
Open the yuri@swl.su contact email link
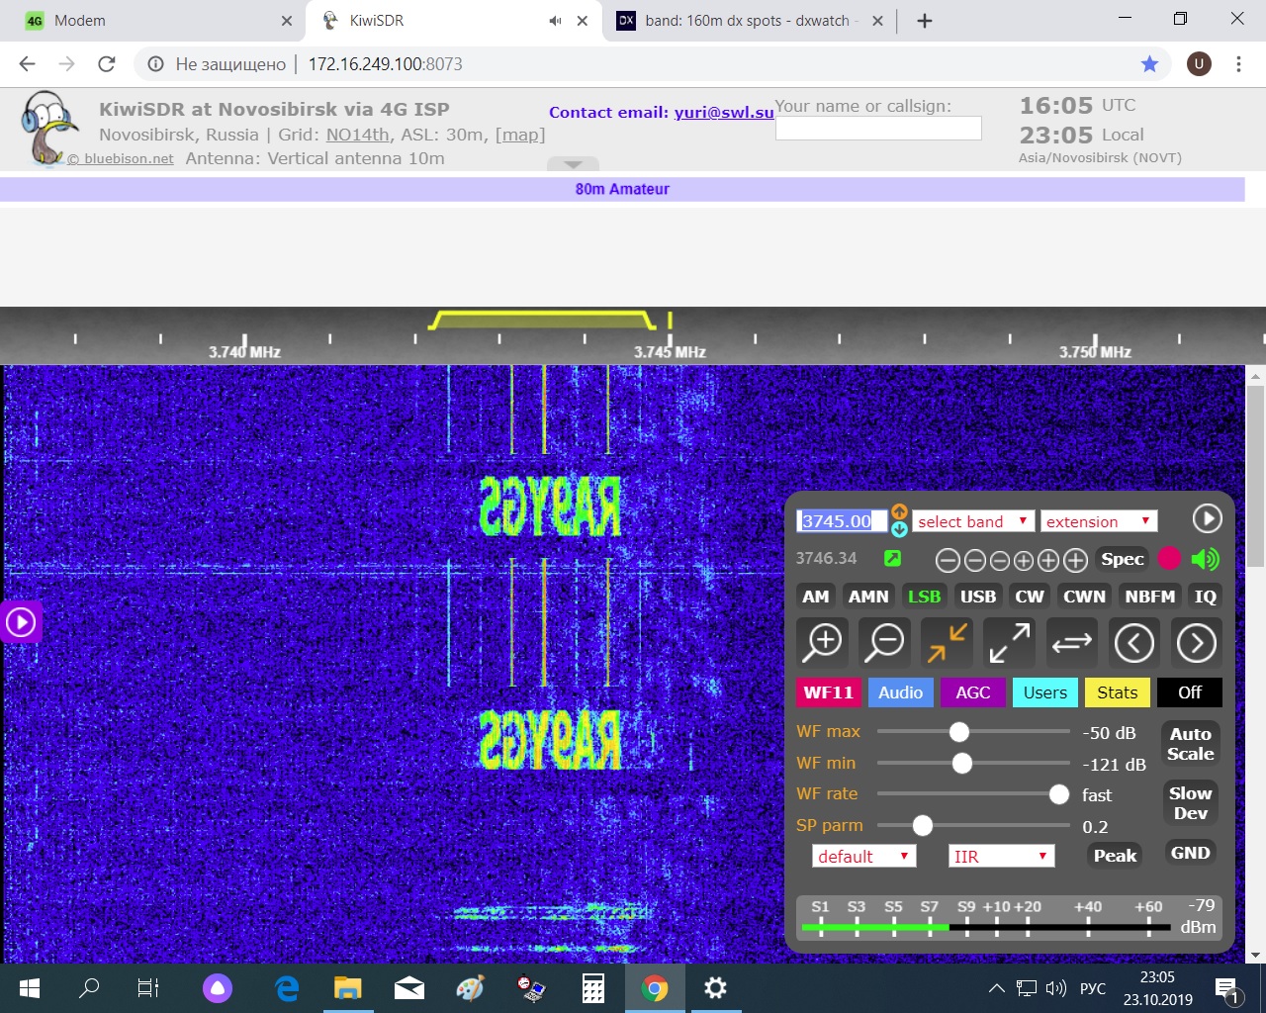pyautogui.click(x=723, y=113)
